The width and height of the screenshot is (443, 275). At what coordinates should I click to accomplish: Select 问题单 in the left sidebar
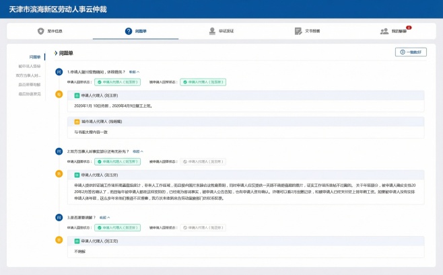point(35,57)
